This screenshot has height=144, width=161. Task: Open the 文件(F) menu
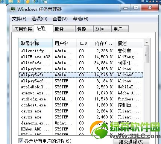(x=19, y=19)
